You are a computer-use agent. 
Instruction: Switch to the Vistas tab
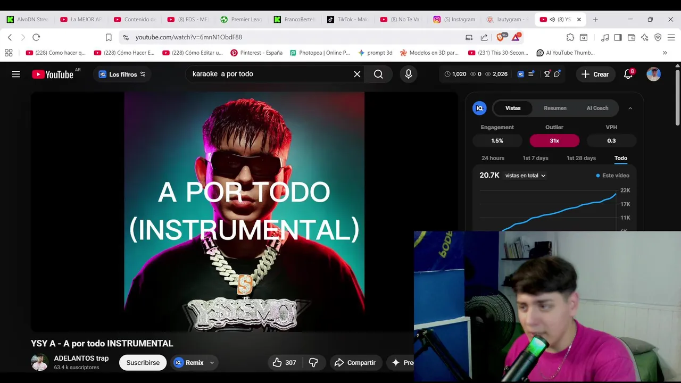click(x=513, y=108)
